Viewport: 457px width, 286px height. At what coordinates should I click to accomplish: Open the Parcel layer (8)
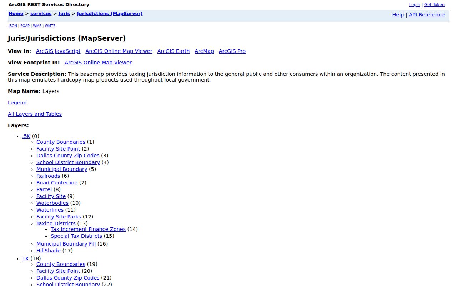pyautogui.click(x=44, y=189)
